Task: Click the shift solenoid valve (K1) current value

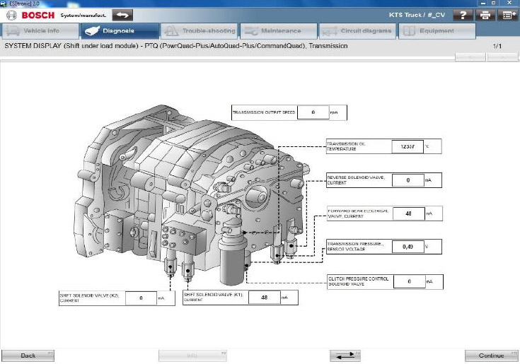Action: (x=265, y=298)
